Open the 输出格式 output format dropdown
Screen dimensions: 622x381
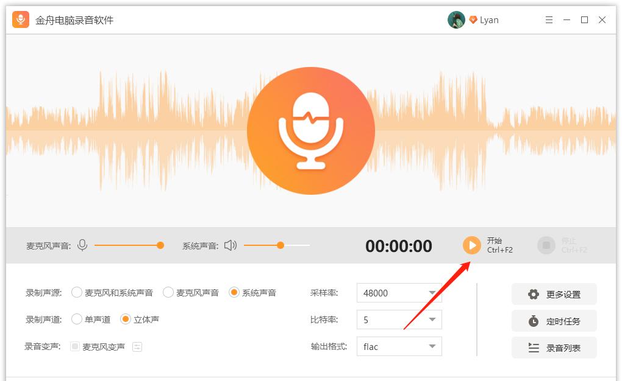[x=432, y=346]
